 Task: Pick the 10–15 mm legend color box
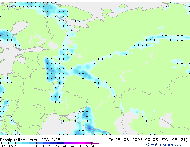[x=40, y=143]
